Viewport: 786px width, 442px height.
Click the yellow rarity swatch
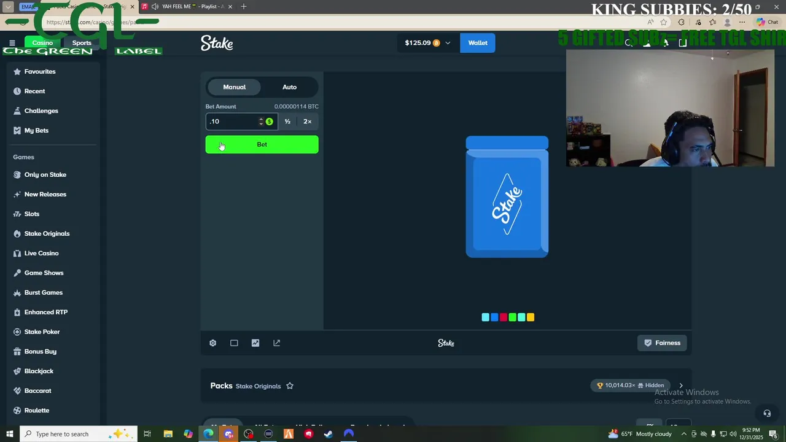pyautogui.click(x=531, y=317)
